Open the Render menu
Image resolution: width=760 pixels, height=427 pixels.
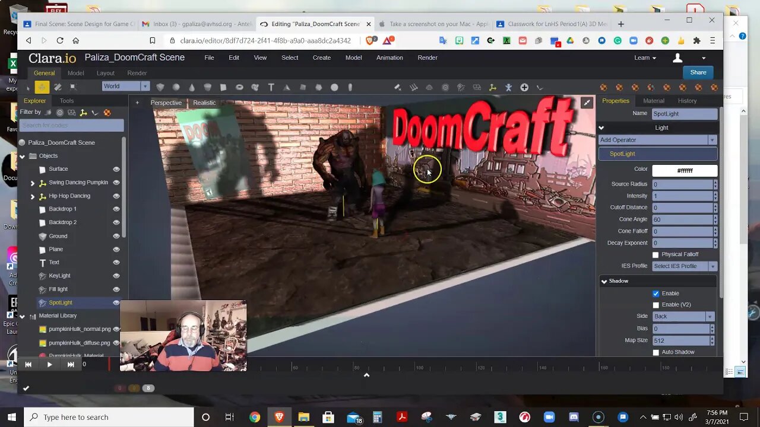(427, 58)
